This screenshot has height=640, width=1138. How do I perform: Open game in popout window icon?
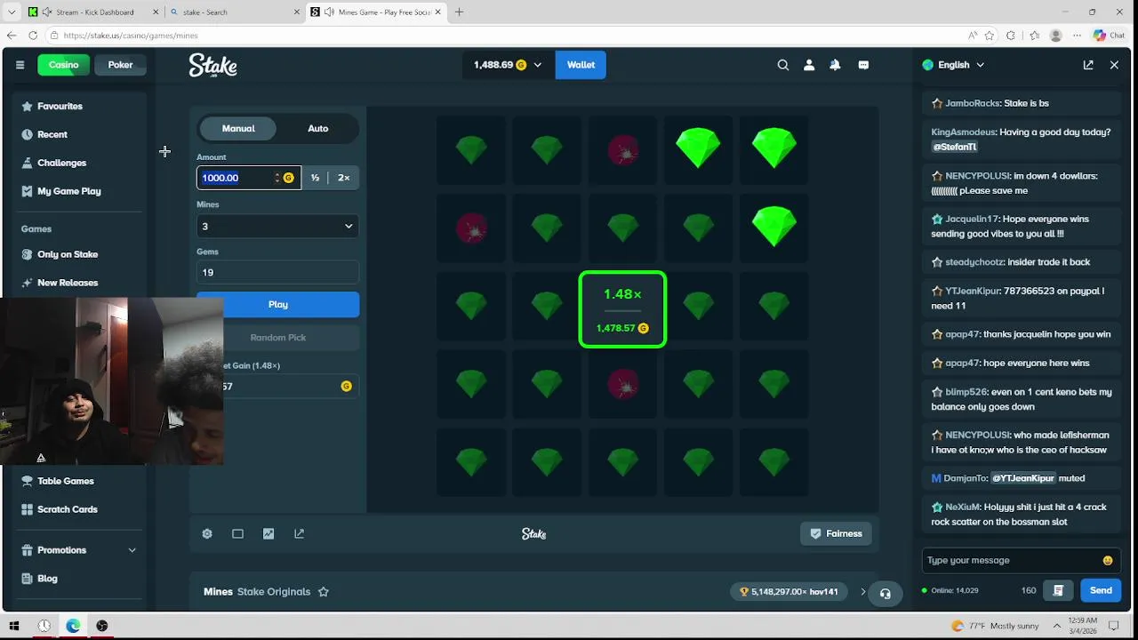click(x=299, y=533)
